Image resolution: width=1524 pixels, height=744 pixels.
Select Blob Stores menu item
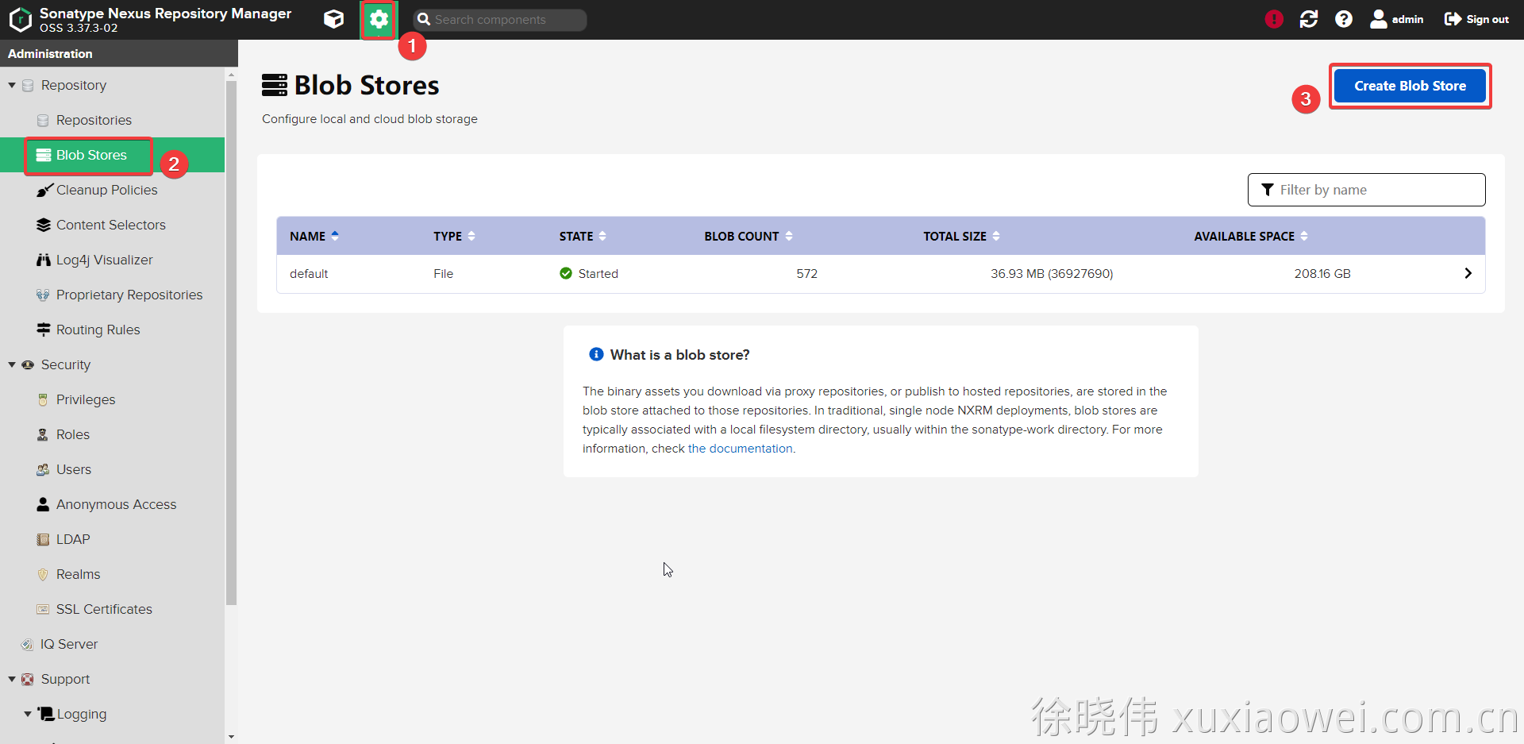tap(91, 155)
